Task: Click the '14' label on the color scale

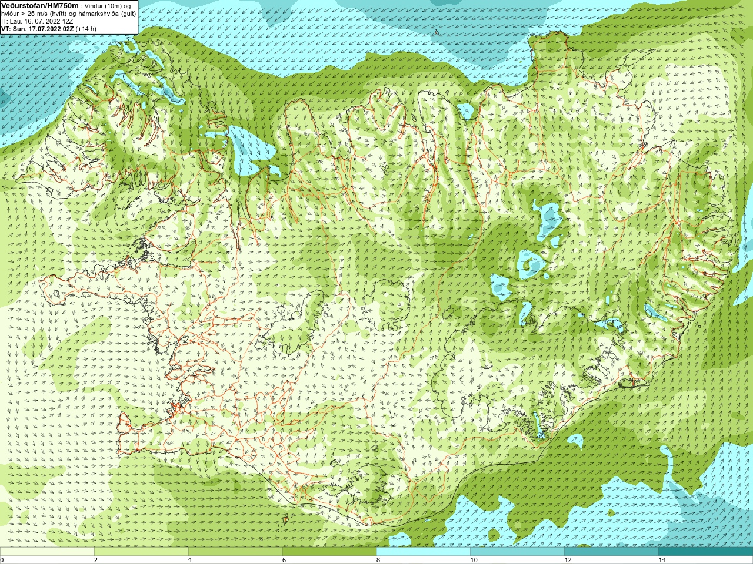Action: (x=662, y=560)
